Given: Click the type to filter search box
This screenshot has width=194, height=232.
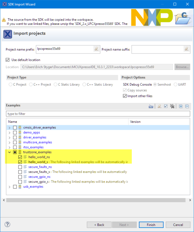Looking at the screenshot, I should [x=98, y=114].
